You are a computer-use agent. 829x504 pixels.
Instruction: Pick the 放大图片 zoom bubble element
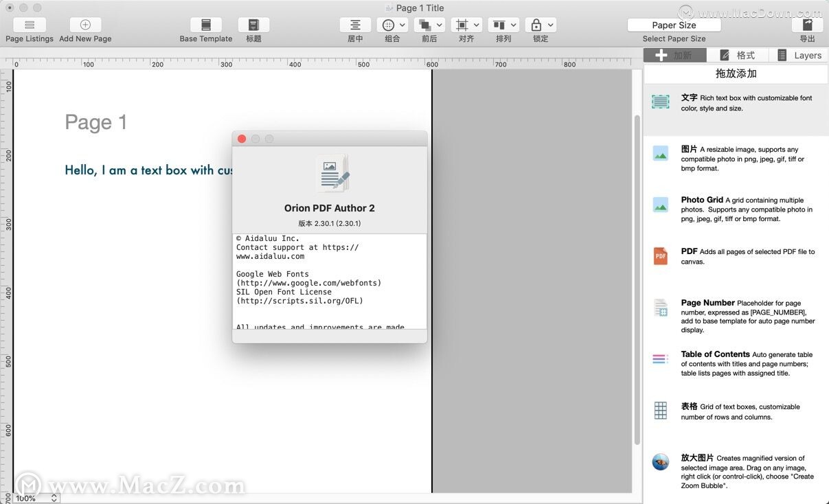click(736, 471)
